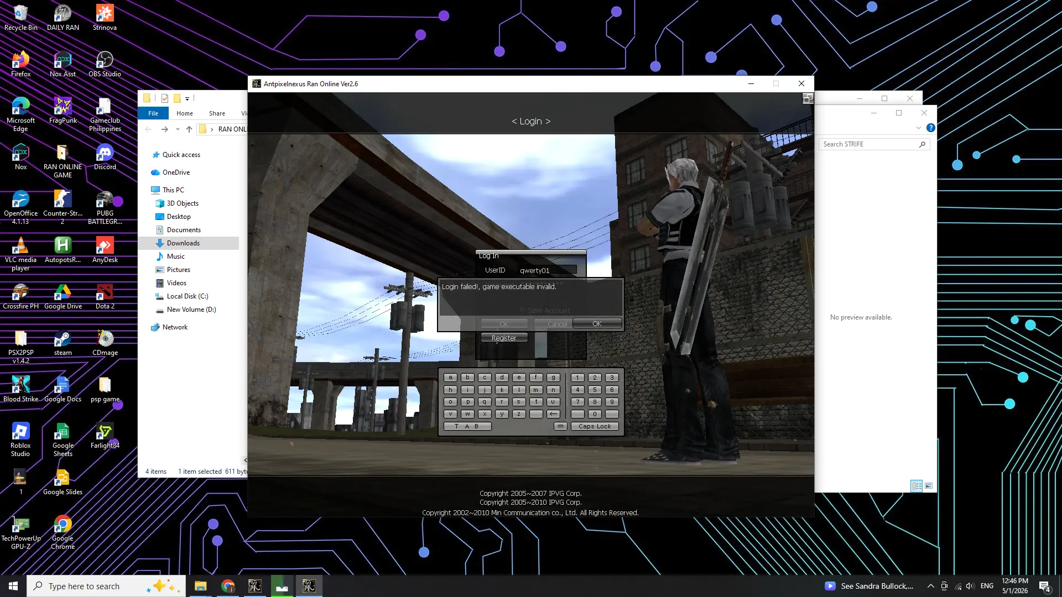Viewport: 1062px width, 597px height.
Task: Open Nox Asst desktop shortcut
Action: 63,64
